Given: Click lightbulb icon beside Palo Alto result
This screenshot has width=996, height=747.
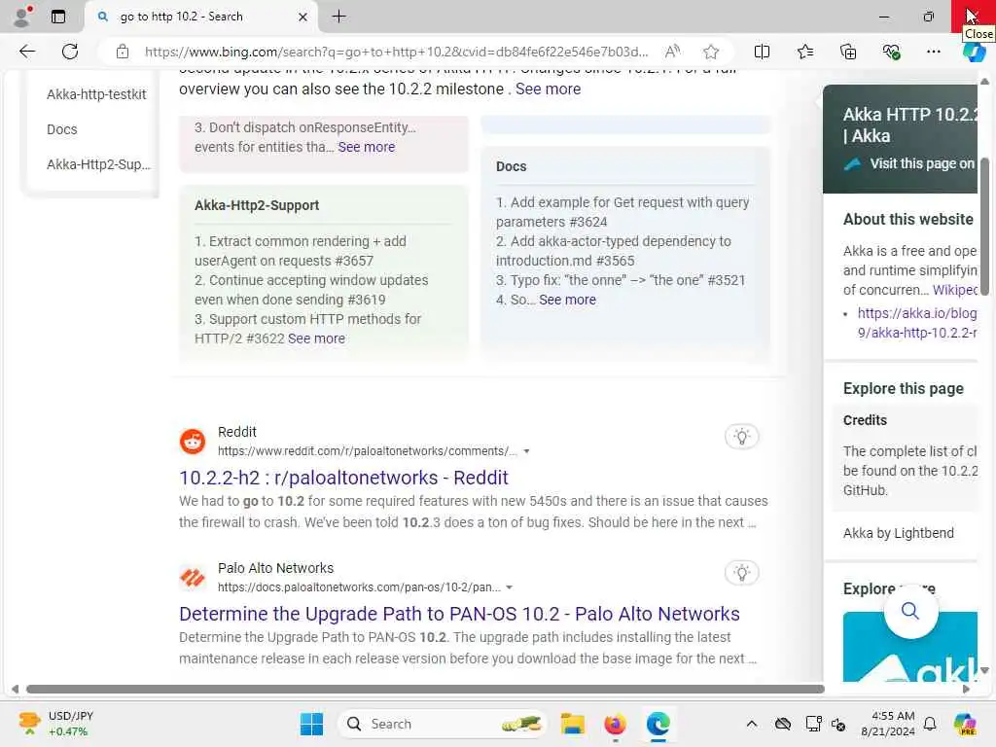Looking at the screenshot, I should tap(741, 573).
